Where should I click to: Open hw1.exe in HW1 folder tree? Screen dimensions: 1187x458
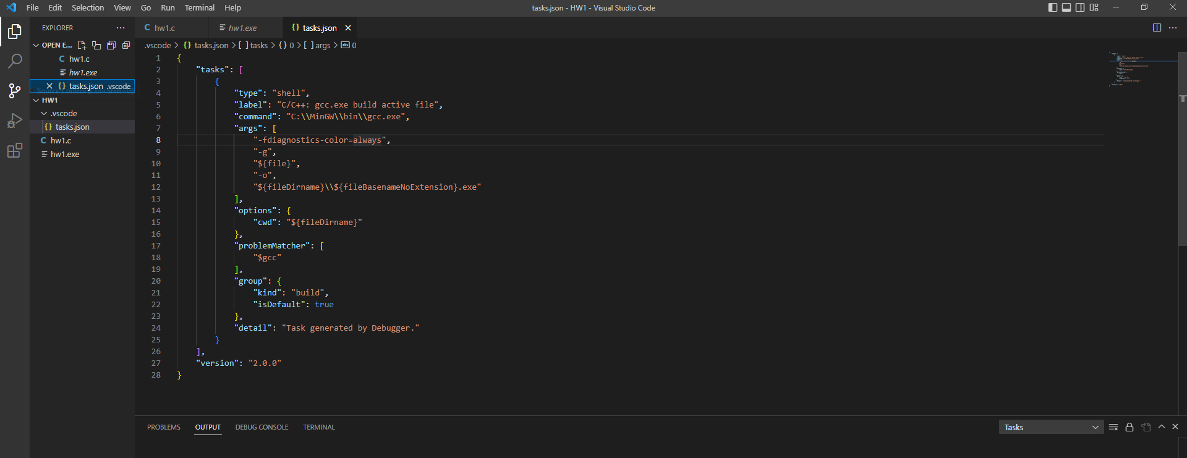point(82,154)
